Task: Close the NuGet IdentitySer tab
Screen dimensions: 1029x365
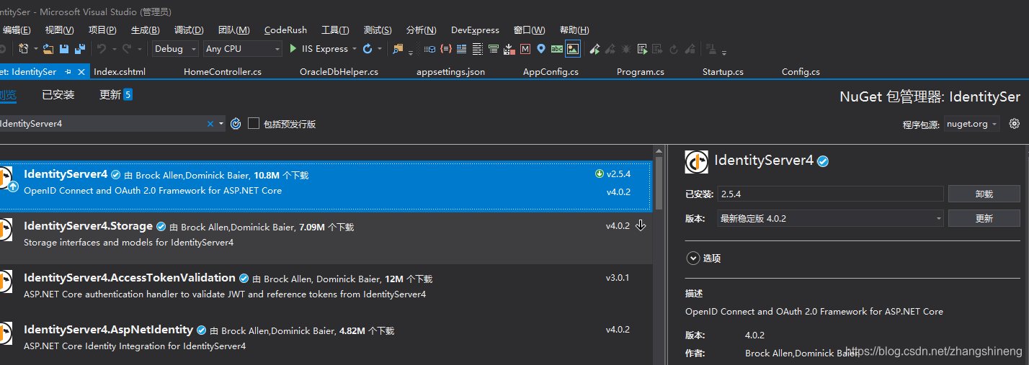Action: coord(81,72)
